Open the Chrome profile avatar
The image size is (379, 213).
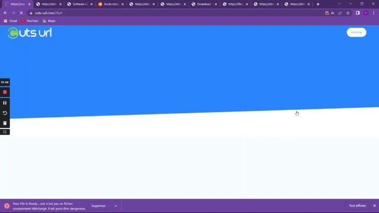coord(366,13)
